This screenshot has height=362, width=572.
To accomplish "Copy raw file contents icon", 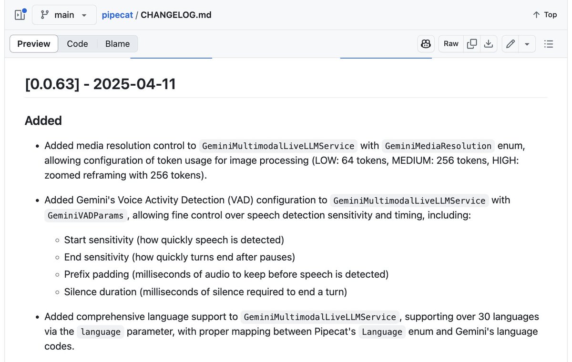I will click(x=472, y=44).
